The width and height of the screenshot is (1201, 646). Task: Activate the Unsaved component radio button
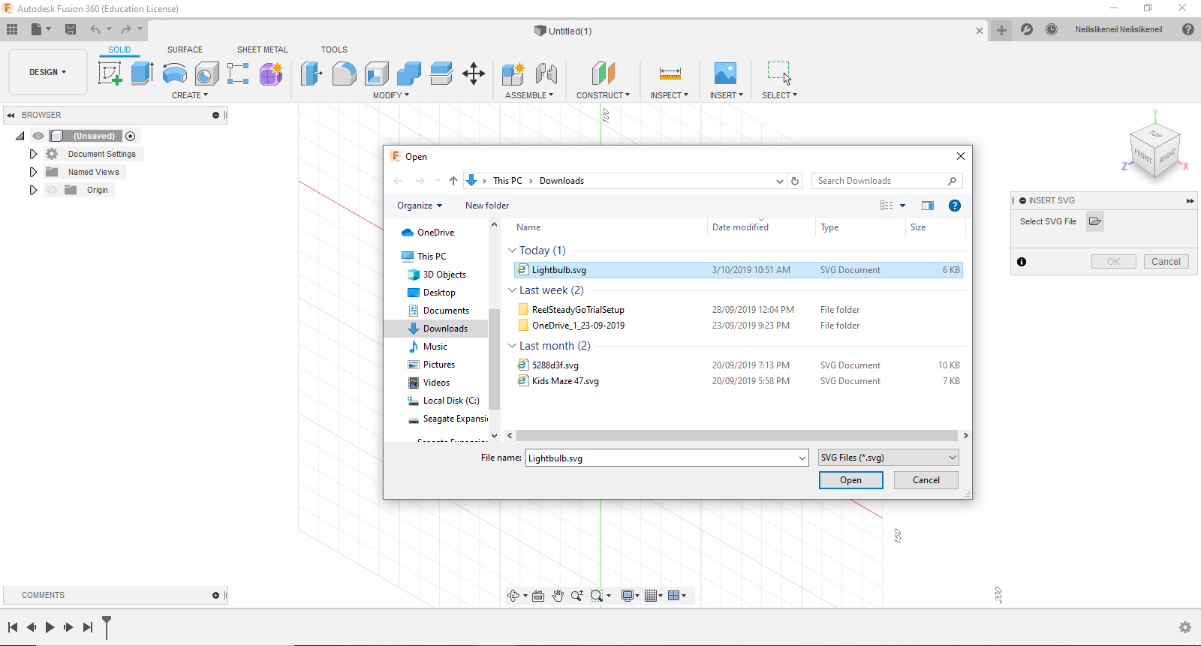pos(131,136)
